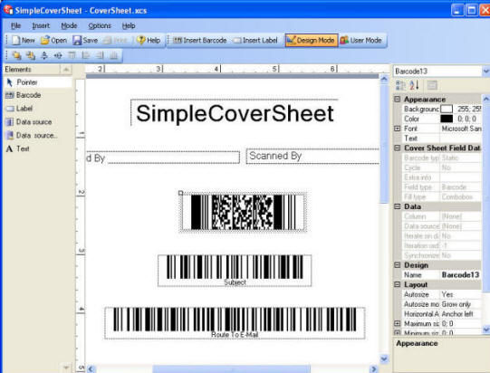Click the Save toolbar icon
The width and height of the screenshot is (490, 373).
tap(77, 41)
